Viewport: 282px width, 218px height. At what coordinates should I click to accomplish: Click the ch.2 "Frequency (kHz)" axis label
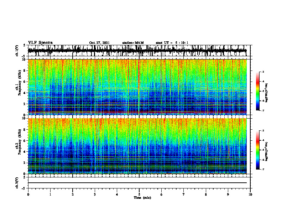(20, 142)
